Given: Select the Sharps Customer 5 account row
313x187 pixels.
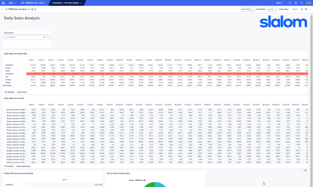Looking at the screenshot, I should [x=16, y=110].
